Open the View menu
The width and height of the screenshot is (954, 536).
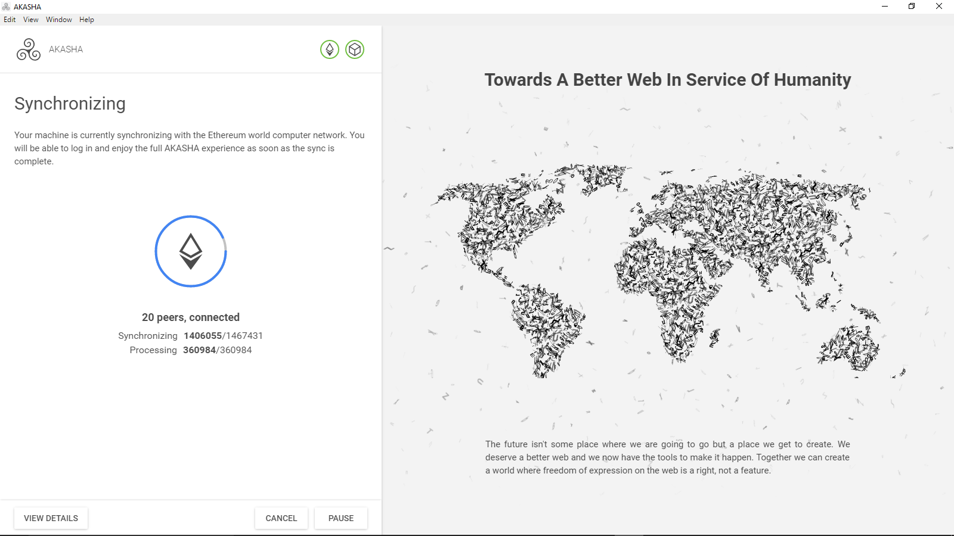[x=31, y=20]
